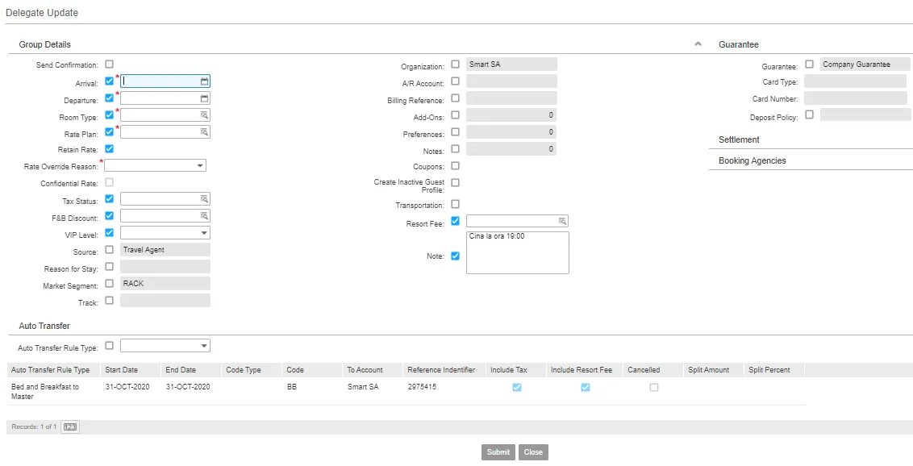The width and height of the screenshot is (913, 466).
Task: Open the F&B Discount lookup search
Action: pyautogui.click(x=204, y=216)
